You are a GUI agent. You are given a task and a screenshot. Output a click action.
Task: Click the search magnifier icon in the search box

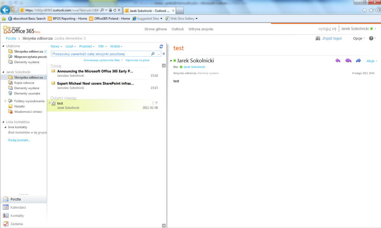point(152,53)
